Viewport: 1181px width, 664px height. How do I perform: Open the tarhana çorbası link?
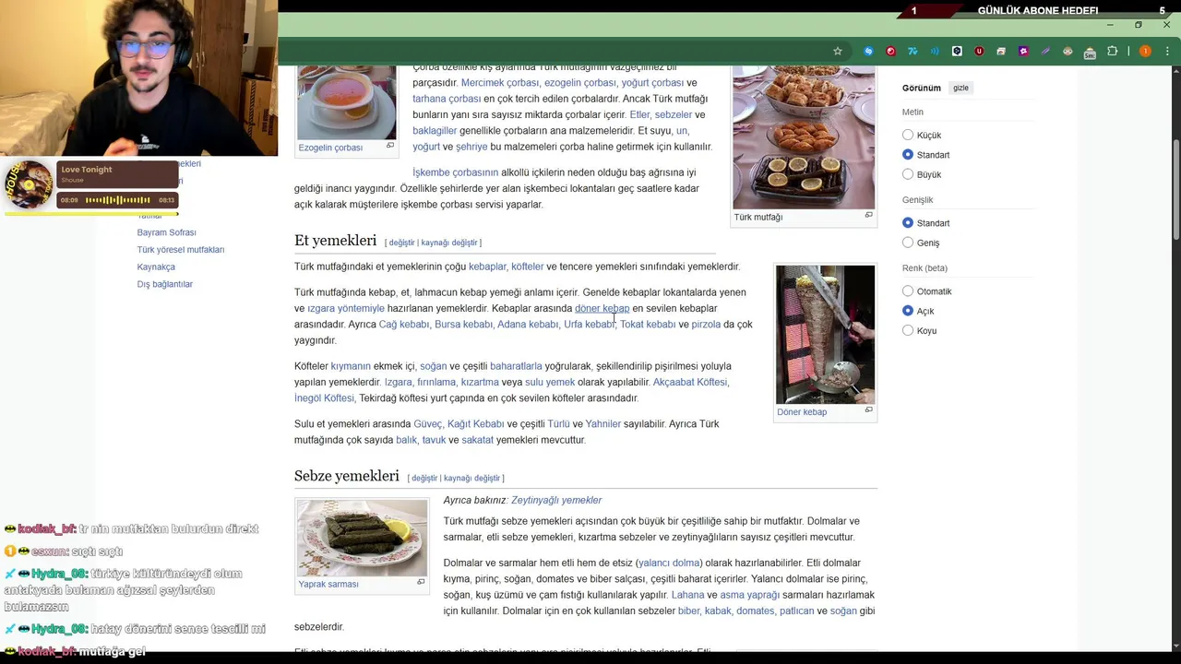click(447, 99)
